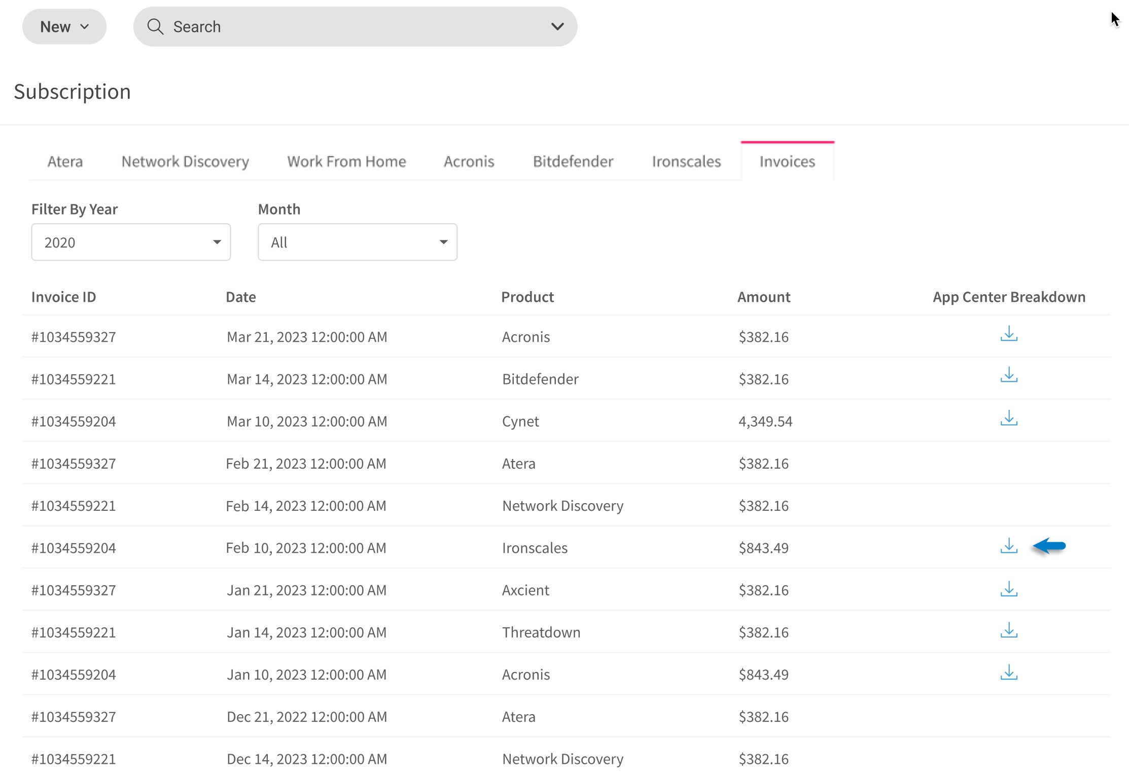Download breakdown for Jan 10 Acronis invoice
Image resolution: width=1129 pixels, height=777 pixels.
click(1009, 673)
